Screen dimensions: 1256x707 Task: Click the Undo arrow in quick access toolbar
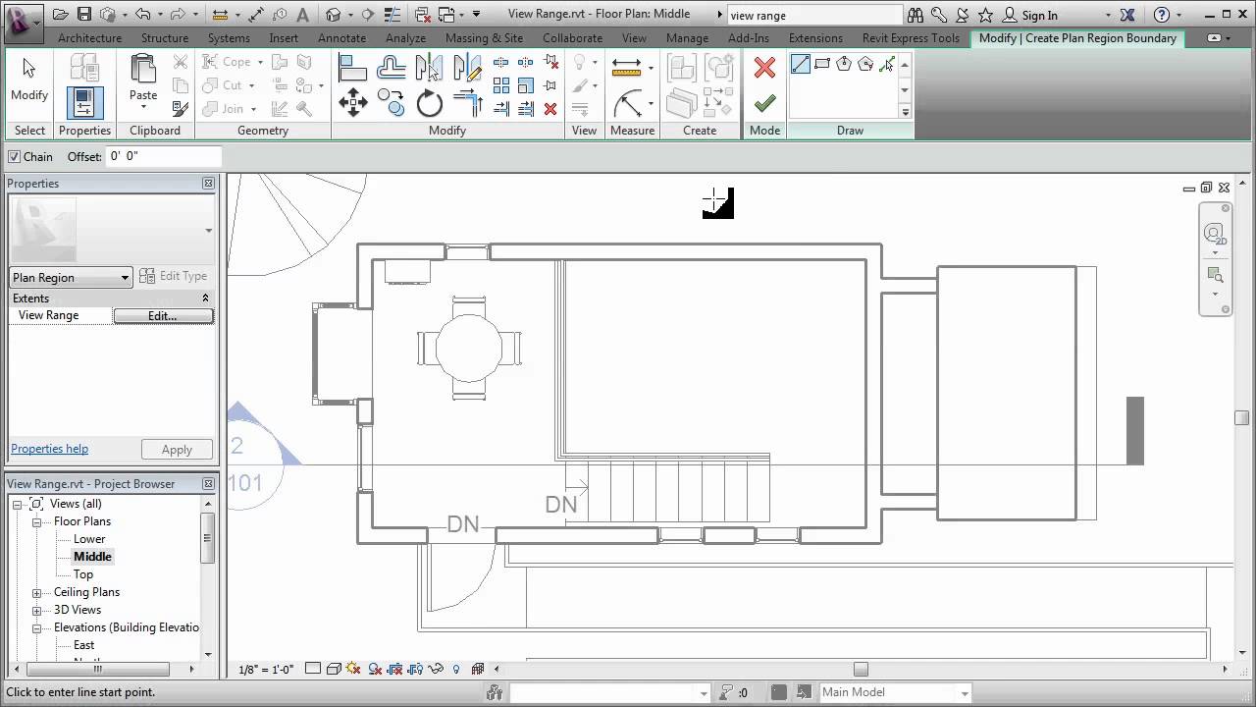(143, 15)
